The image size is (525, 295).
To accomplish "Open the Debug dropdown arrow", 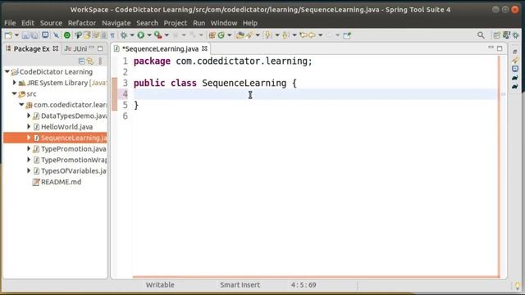I will 132,35.
